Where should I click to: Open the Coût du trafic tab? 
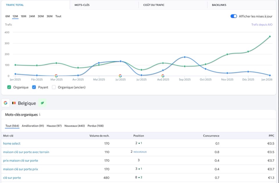point(154,5)
